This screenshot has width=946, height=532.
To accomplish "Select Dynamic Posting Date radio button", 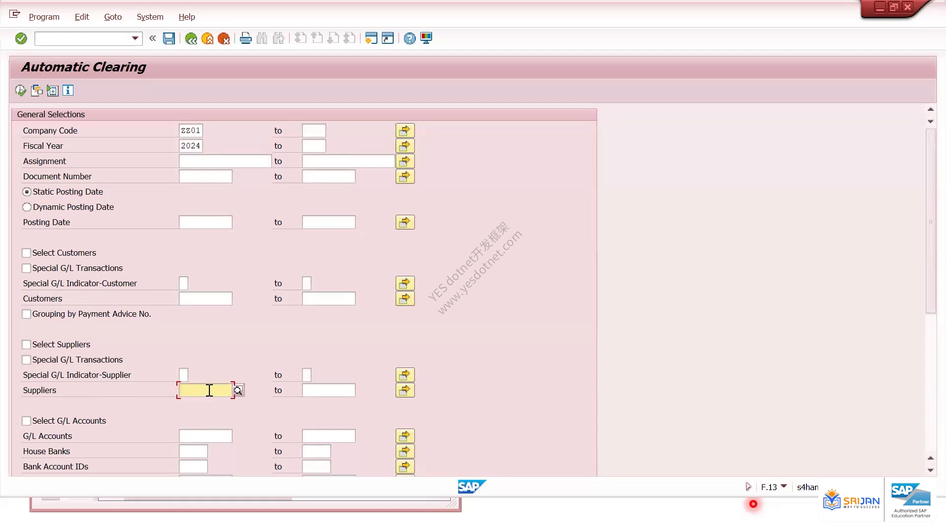I will coord(27,207).
